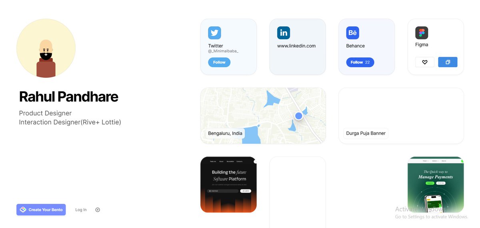Viewport: 480px width, 228px height.
Task: Like the Figma card with heart button
Action: coord(425,62)
